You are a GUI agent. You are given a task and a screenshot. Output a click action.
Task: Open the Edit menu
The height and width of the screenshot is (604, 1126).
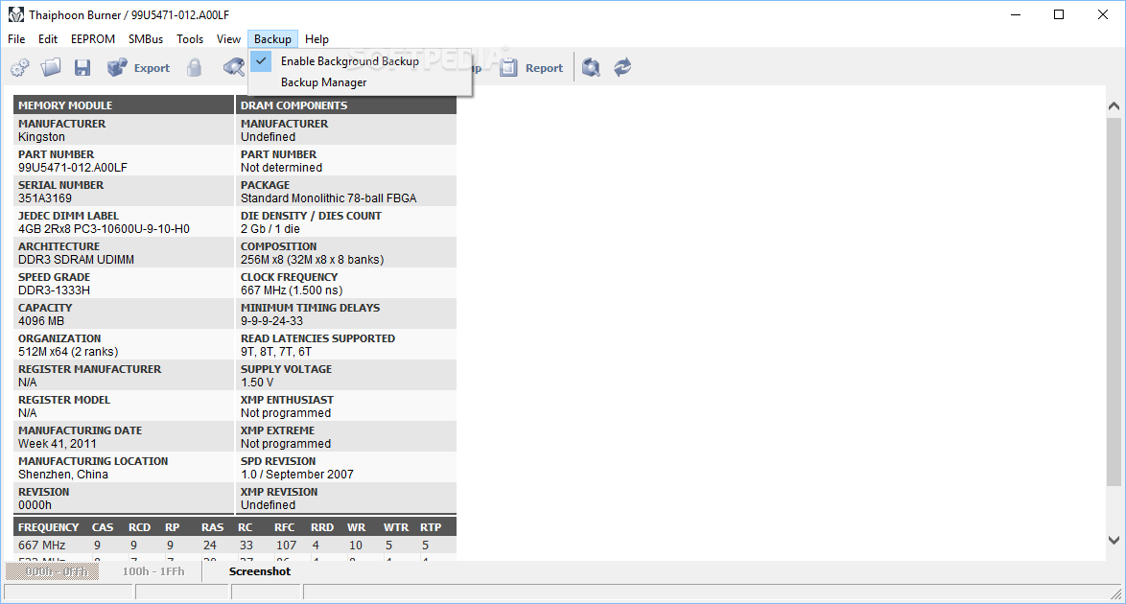(48, 38)
